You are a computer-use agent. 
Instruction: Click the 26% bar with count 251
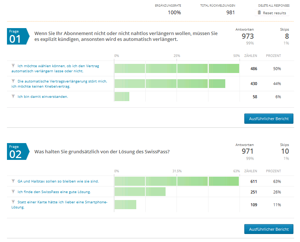140,192
